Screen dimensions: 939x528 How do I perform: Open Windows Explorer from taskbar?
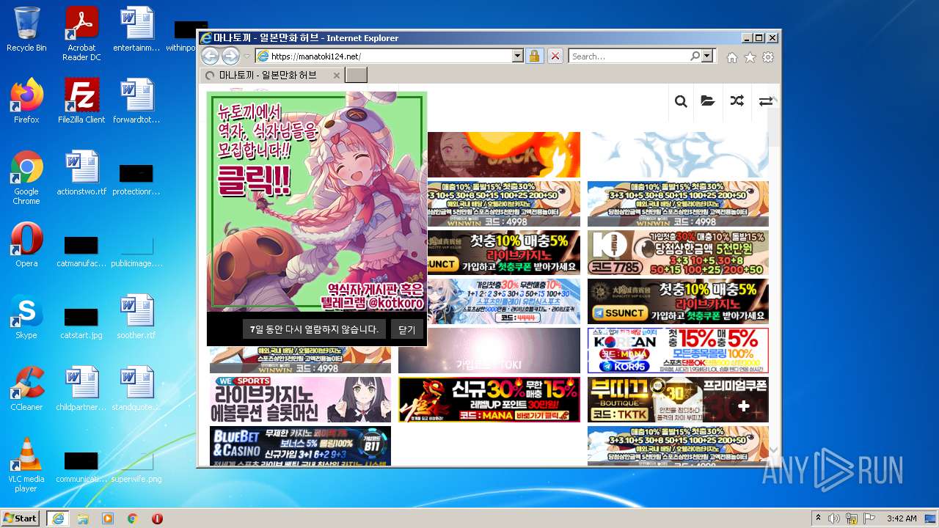83,518
